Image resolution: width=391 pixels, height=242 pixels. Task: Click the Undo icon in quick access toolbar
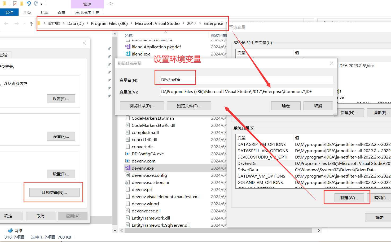tap(29, 4)
